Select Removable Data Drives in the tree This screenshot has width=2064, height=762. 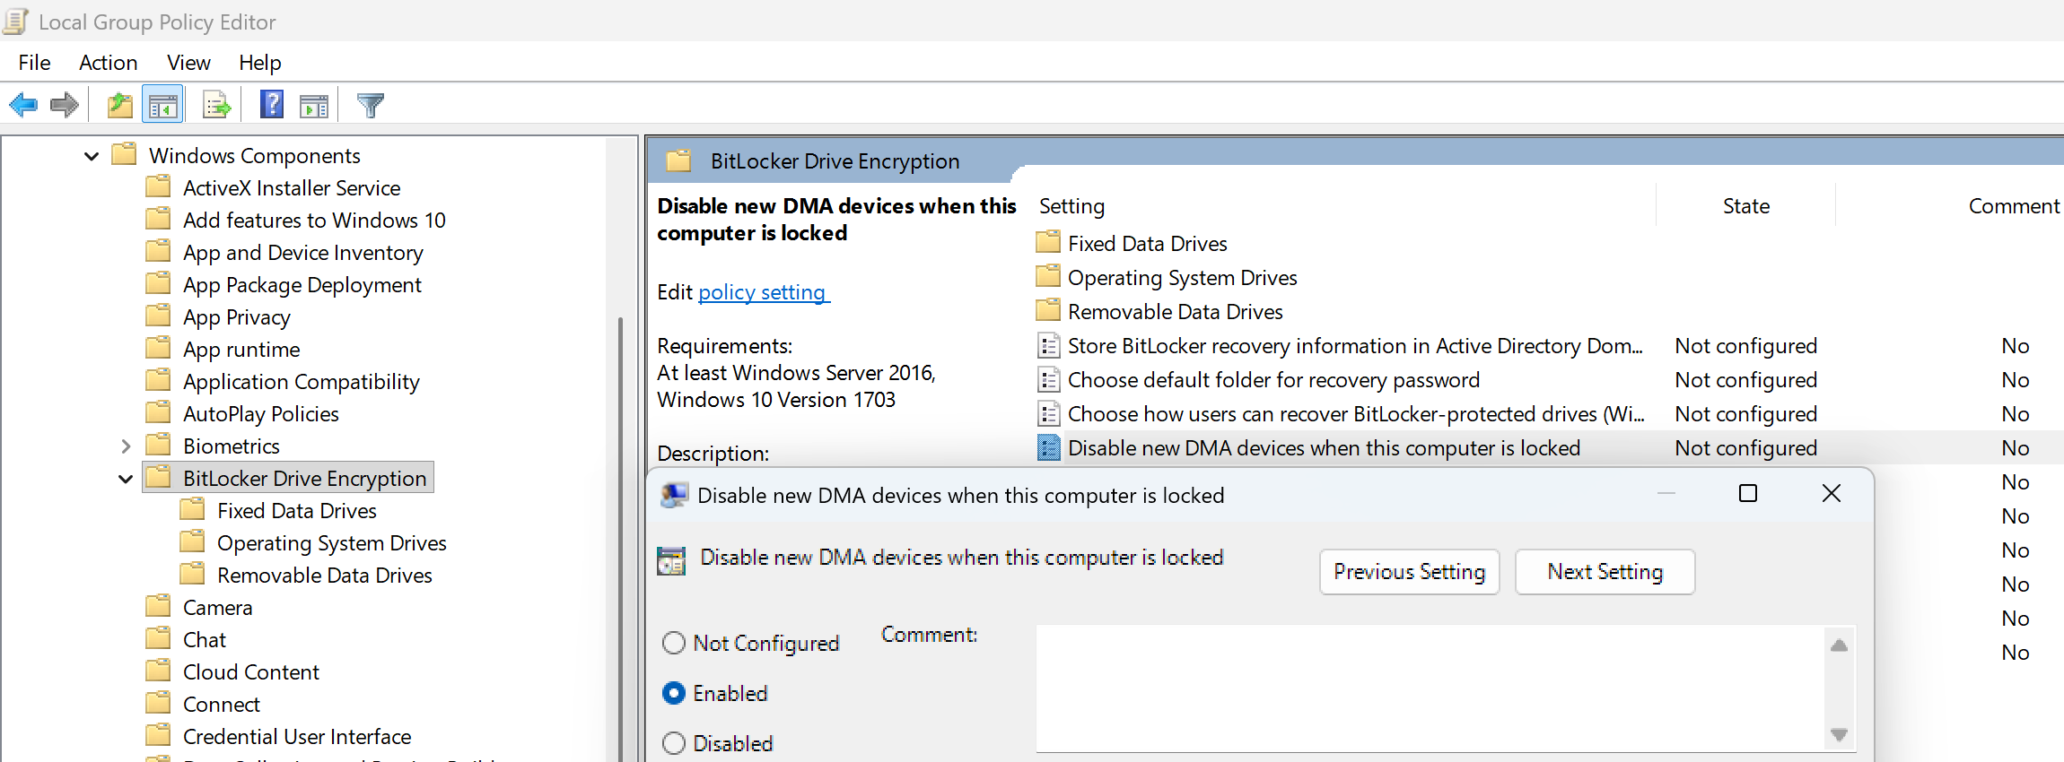click(x=324, y=576)
